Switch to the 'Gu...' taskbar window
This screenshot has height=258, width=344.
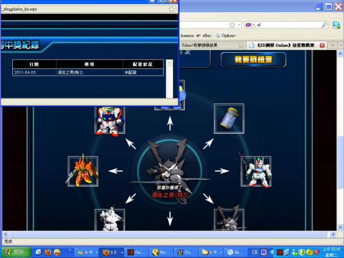tap(186, 252)
